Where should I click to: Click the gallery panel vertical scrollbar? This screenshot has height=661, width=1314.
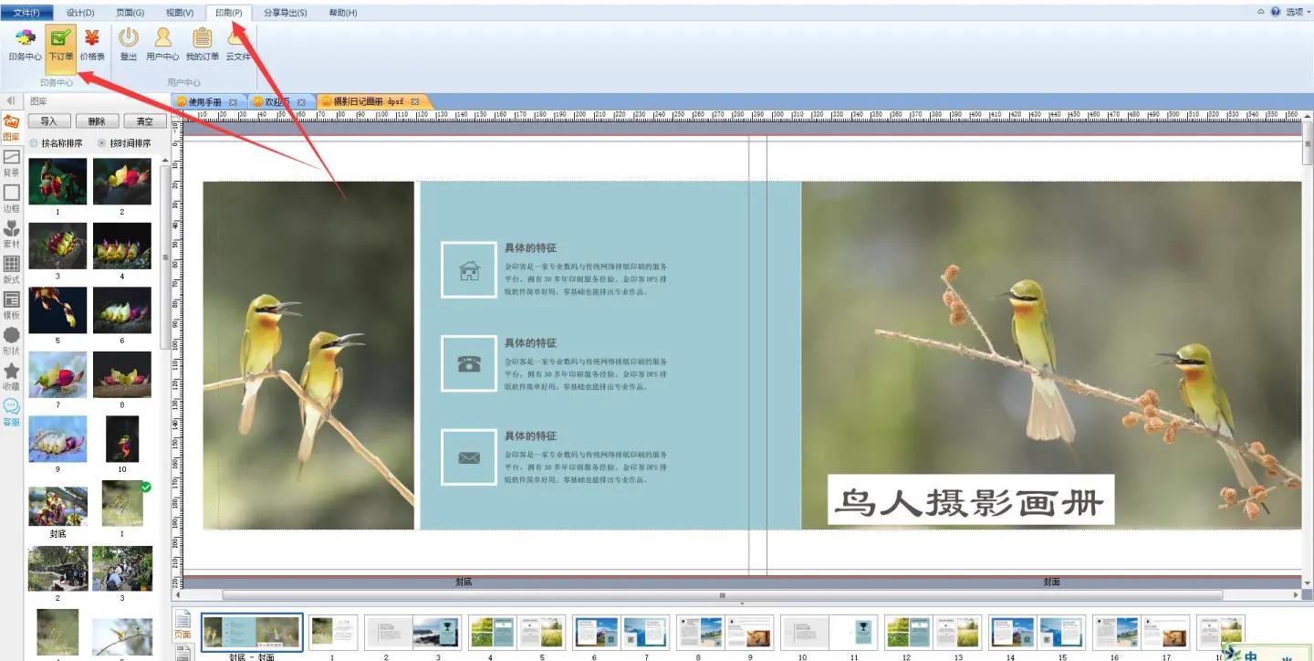coord(164,257)
